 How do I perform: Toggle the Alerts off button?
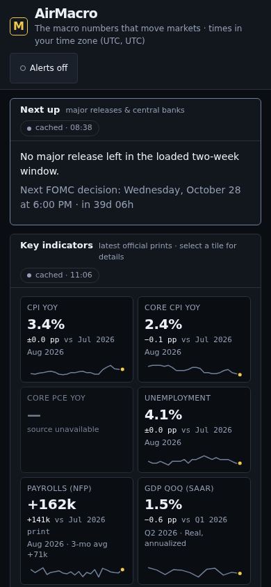pos(44,68)
